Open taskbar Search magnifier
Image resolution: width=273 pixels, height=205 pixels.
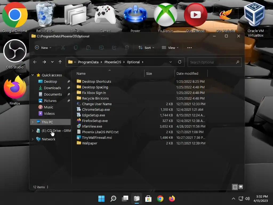click(113, 199)
